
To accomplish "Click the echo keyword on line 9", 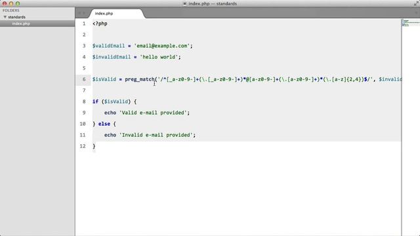I will click(110, 113).
